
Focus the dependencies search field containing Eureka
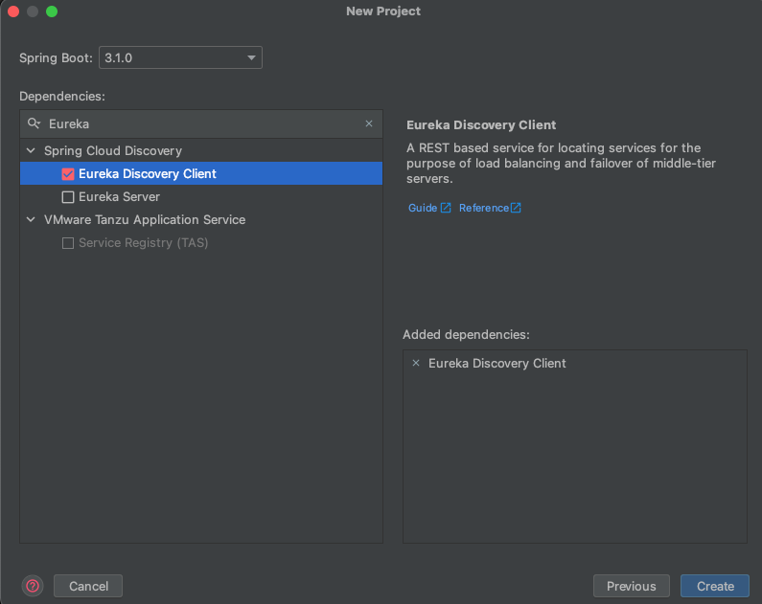201,123
